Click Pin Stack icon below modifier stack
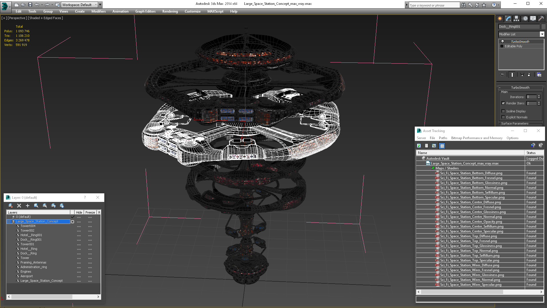 click(x=502, y=75)
